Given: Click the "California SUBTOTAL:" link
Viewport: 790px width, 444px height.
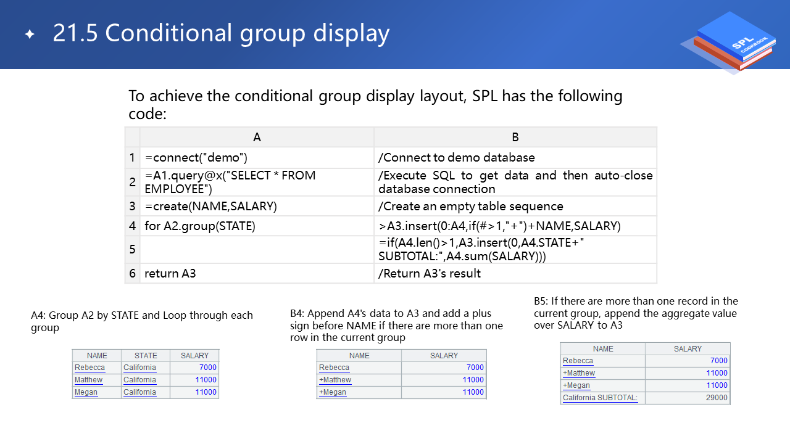Looking at the screenshot, I should [x=600, y=398].
